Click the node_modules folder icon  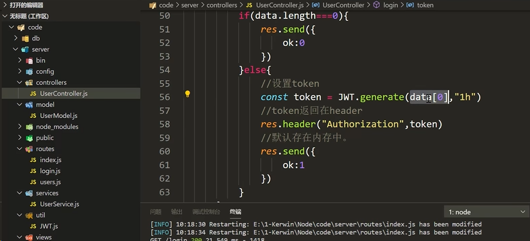tap(29, 127)
